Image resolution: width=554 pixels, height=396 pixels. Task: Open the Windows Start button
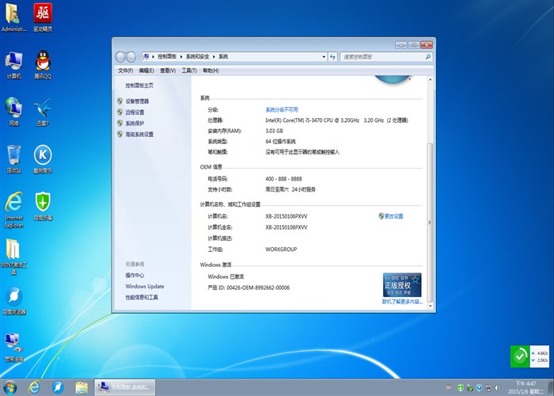[x=11, y=386]
